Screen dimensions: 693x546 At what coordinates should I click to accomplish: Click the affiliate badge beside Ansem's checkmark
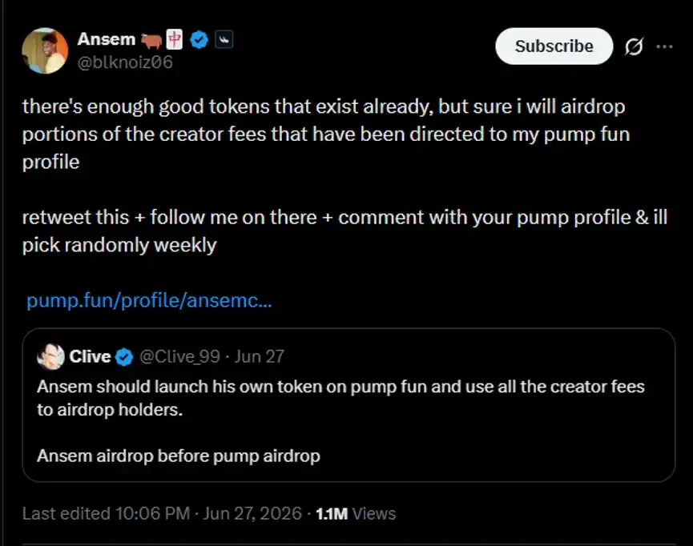coord(224,40)
